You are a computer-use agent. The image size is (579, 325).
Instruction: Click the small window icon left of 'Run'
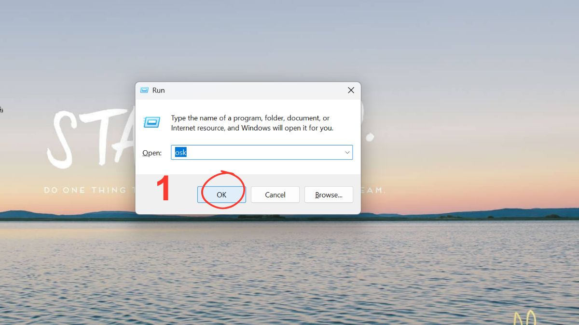pyautogui.click(x=144, y=90)
